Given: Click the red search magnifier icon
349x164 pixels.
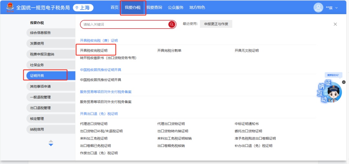Looking at the screenshot, I should tap(171, 24).
